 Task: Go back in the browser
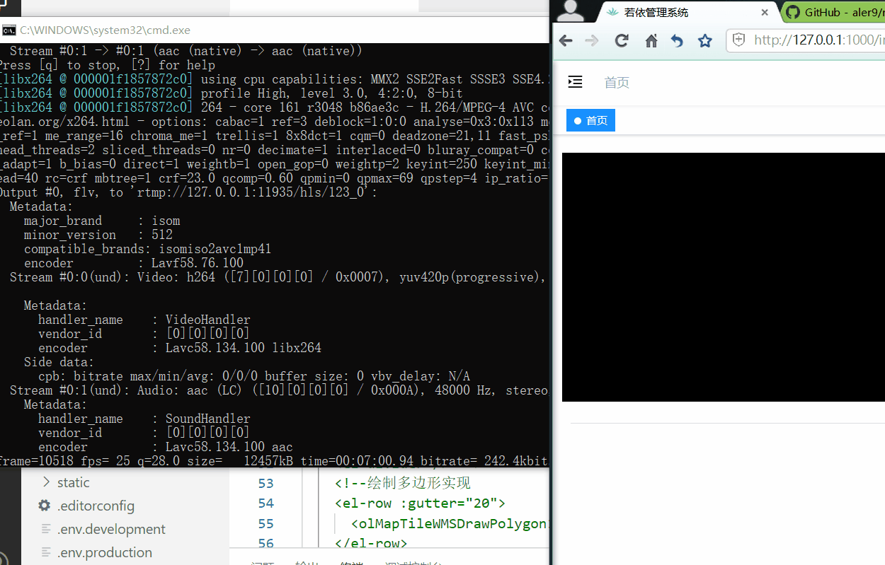tap(565, 41)
